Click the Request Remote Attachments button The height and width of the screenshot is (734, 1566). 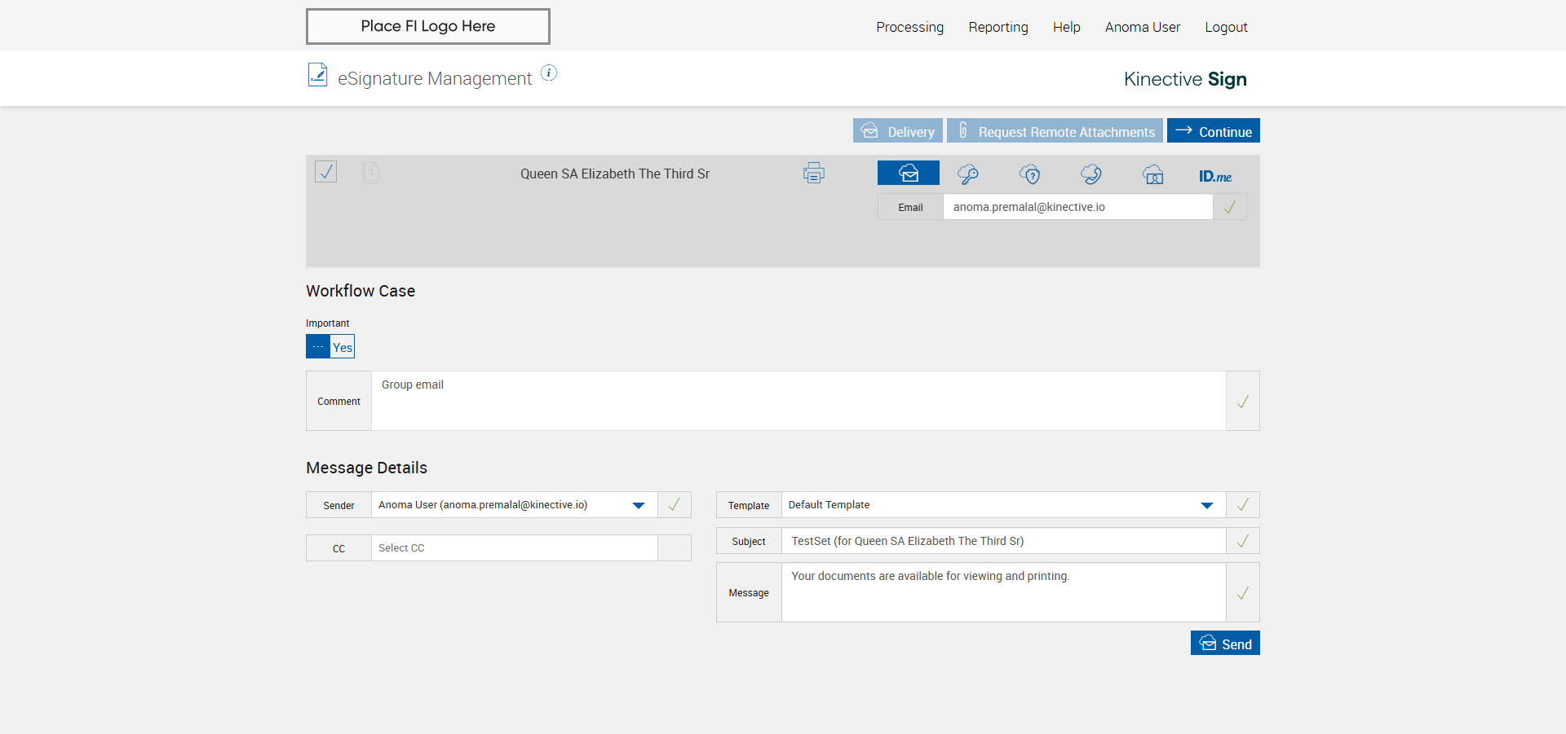tap(1055, 131)
